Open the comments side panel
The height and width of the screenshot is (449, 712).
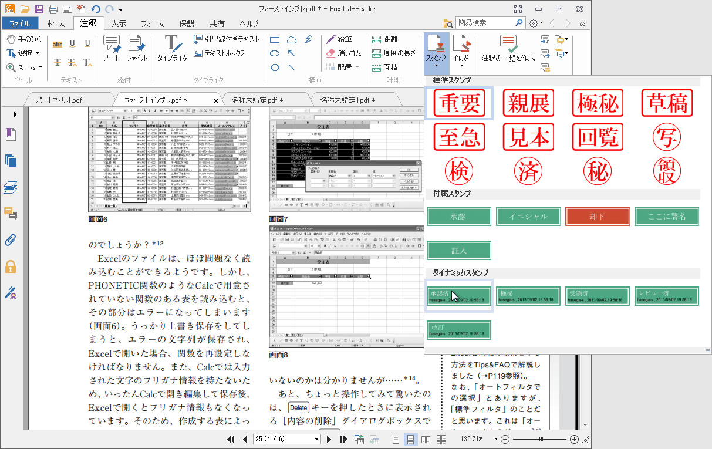click(11, 213)
